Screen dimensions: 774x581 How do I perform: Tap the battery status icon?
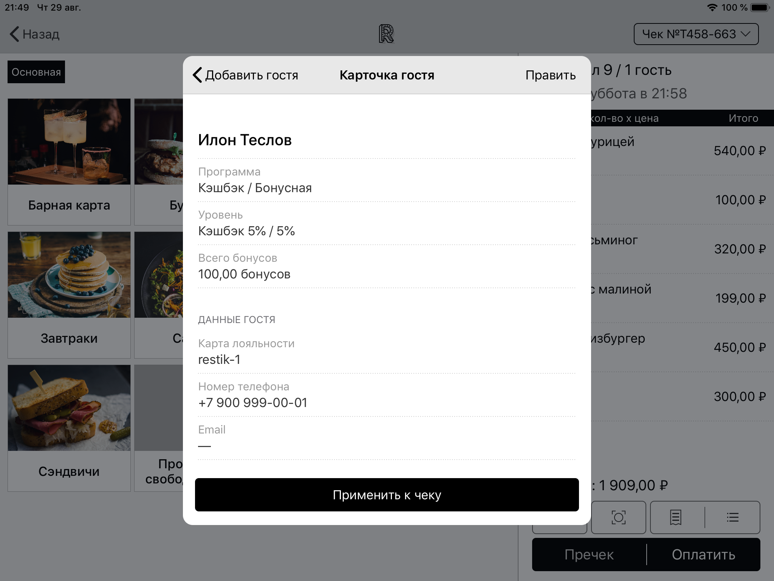click(x=760, y=8)
